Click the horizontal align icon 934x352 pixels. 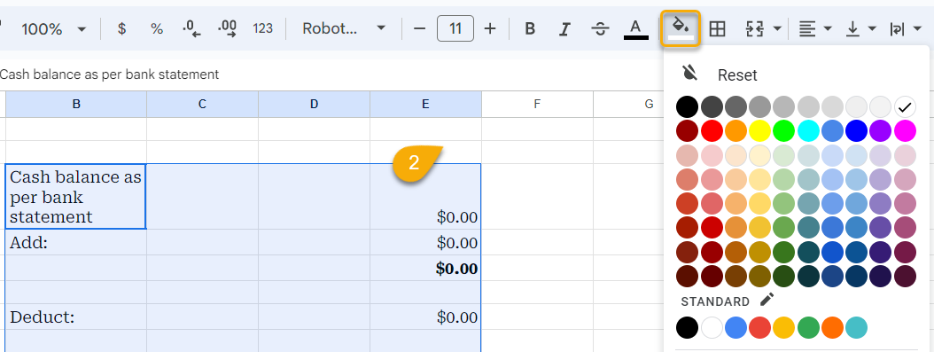807,28
